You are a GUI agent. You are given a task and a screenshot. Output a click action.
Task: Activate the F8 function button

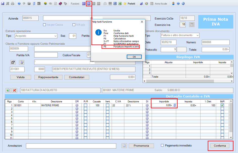coord(89,4)
